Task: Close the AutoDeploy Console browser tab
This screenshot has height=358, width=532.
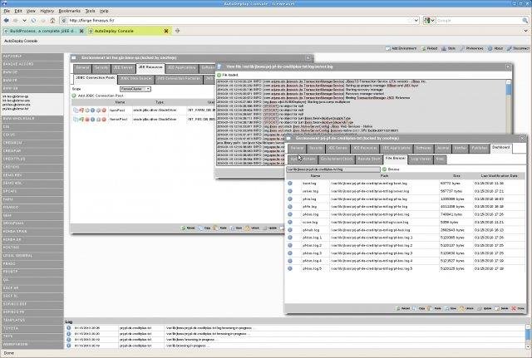Action: tap(166, 31)
